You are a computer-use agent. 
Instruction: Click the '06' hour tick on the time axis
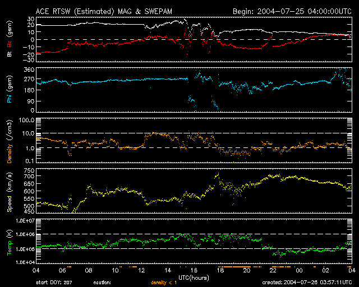click(62, 271)
